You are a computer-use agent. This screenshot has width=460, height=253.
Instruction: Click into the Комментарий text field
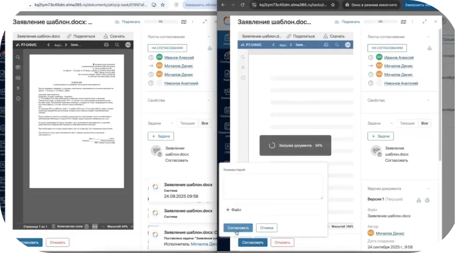pos(273,187)
